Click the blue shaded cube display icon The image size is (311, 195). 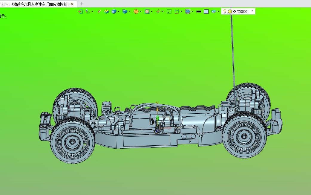[114, 12]
